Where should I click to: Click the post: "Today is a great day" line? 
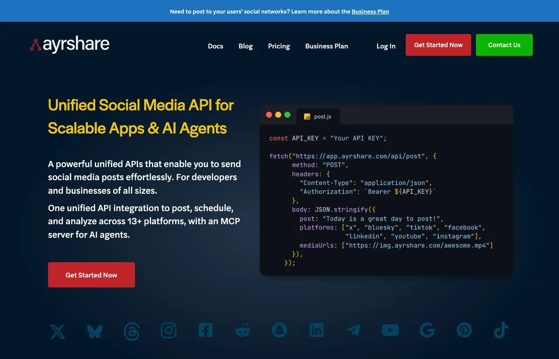[372, 219]
